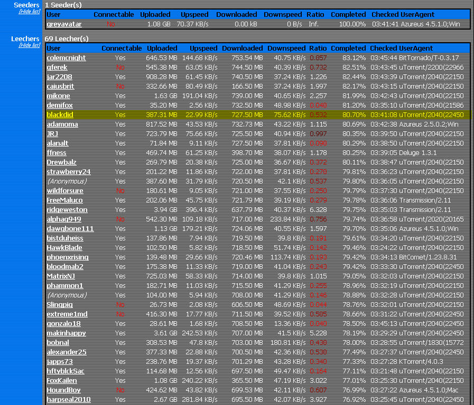
Task: Click the makinhappy username
Action: point(66,333)
